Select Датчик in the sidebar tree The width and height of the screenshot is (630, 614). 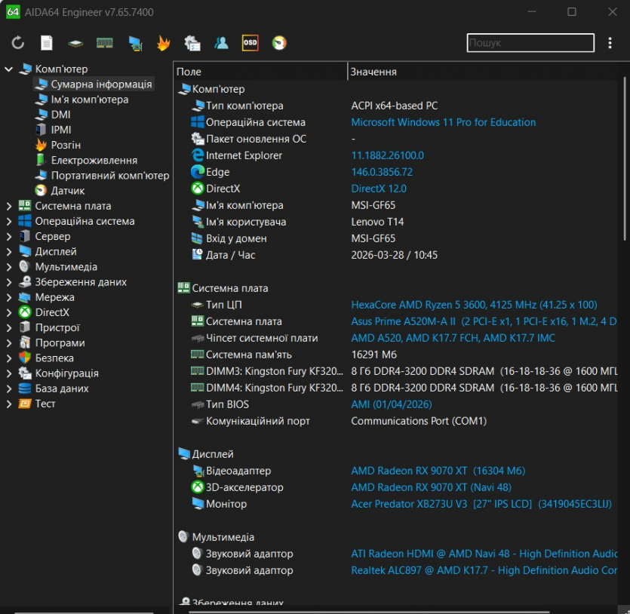(x=67, y=191)
